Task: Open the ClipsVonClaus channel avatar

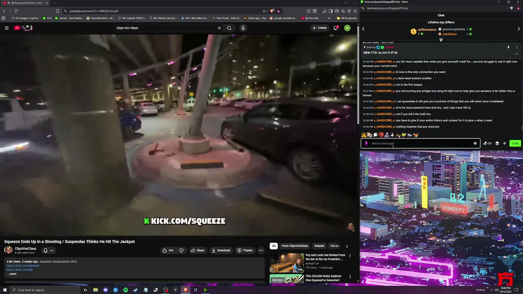Action: 8,250
